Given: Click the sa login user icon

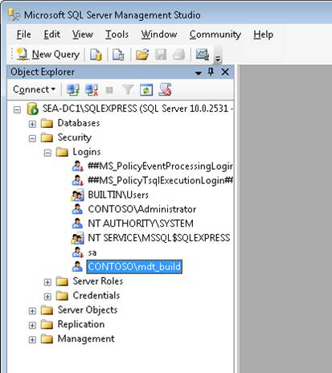Looking at the screenshot, I should click(x=77, y=252).
